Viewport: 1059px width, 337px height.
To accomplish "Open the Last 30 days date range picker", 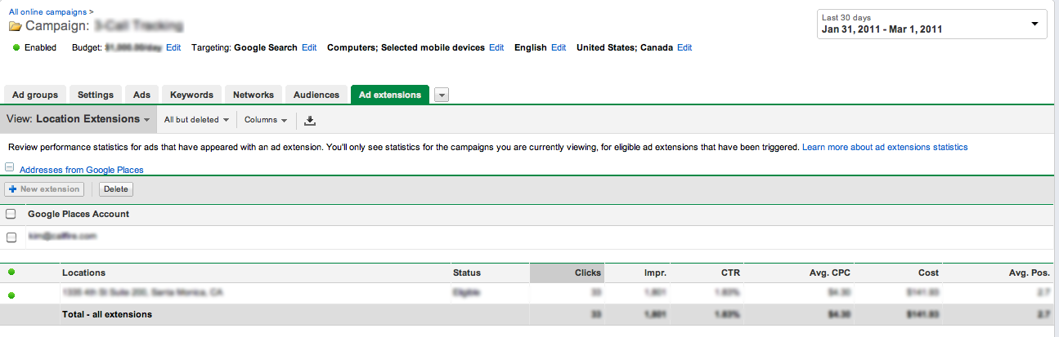I will (x=931, y=24).
